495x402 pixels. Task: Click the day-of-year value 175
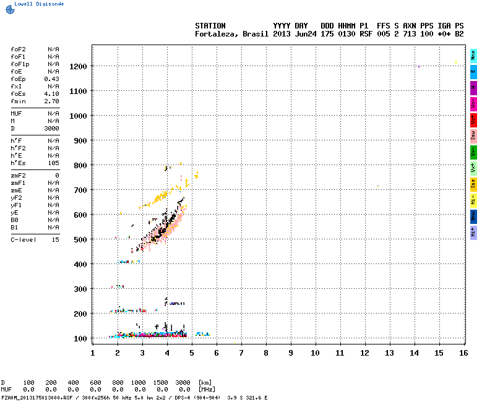tap(327, 34)
